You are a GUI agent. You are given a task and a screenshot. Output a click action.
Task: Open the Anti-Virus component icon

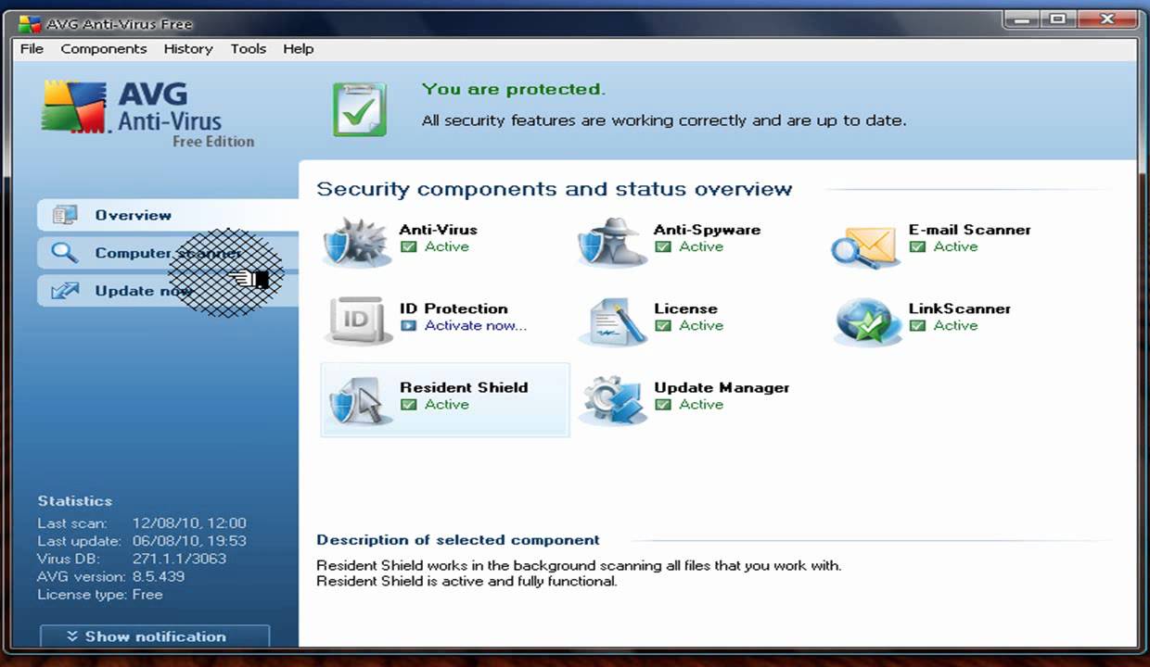(356, 242)
